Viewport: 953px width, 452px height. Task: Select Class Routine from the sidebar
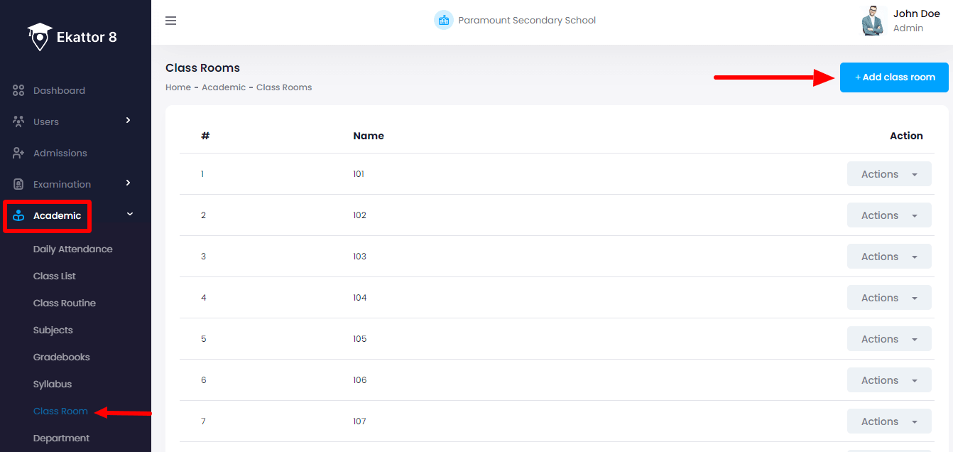(64, 303)
